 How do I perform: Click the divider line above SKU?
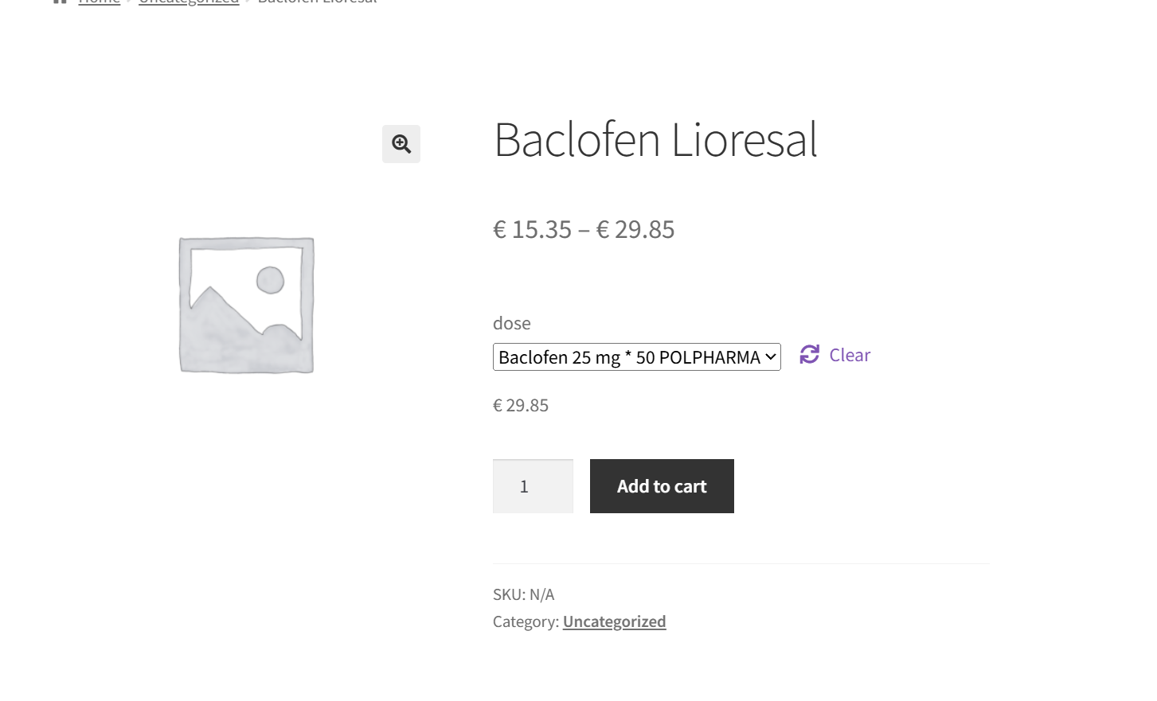pos(741,563)
